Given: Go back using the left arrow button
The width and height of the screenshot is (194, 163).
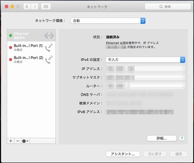Looking at the screenshot, I should tap(27, 6).
